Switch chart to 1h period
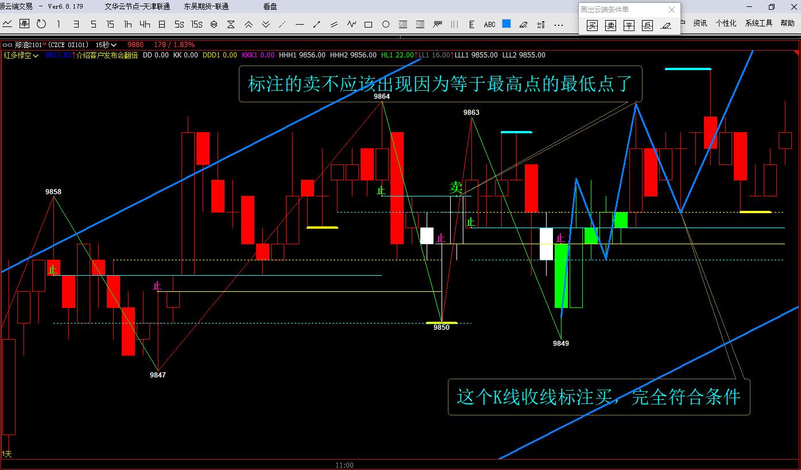The height and width of the screenshot is (470, 801). (127, 24)
